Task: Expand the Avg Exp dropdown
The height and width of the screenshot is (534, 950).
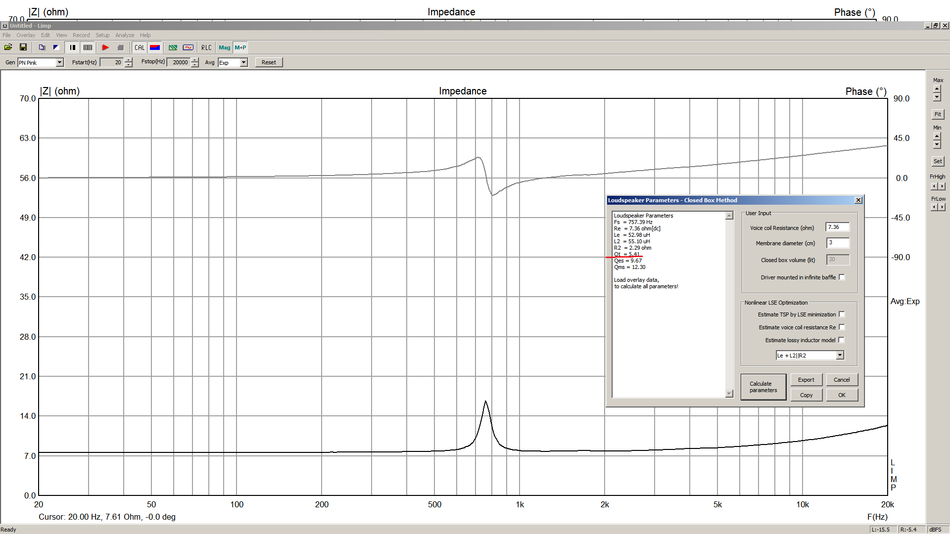Action: pos(243,63)
